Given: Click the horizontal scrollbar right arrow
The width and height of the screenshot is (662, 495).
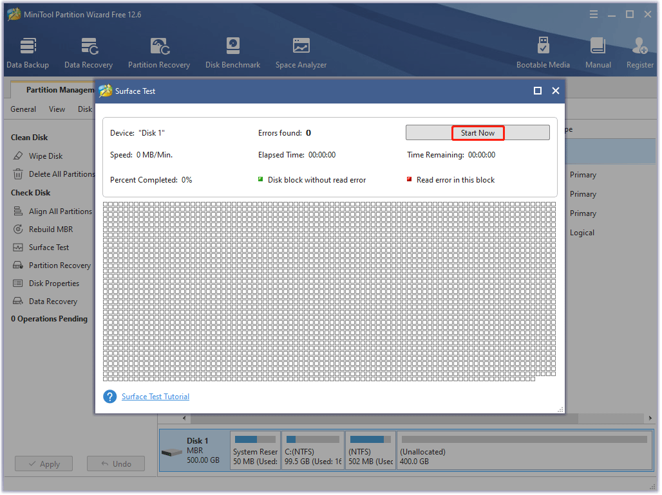Looking at the screenshot, I should (650, 419).
